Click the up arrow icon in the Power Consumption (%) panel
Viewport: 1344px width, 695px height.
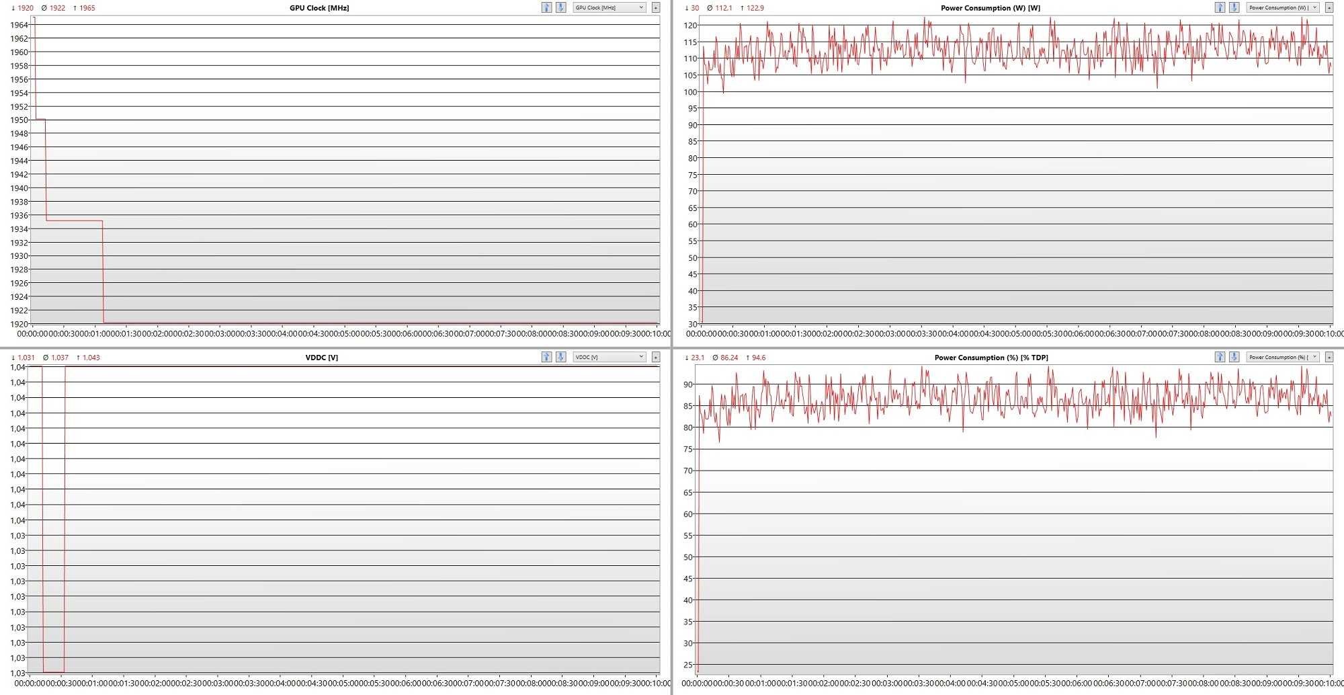coord(1220,357)
